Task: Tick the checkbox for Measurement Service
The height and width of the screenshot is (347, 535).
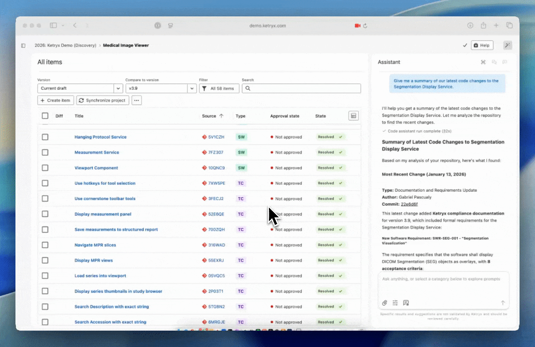Action: [45, 152]
